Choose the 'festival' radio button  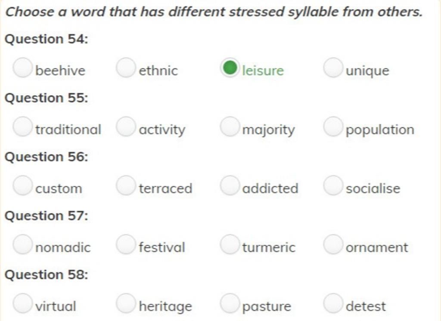click(126, 244)
